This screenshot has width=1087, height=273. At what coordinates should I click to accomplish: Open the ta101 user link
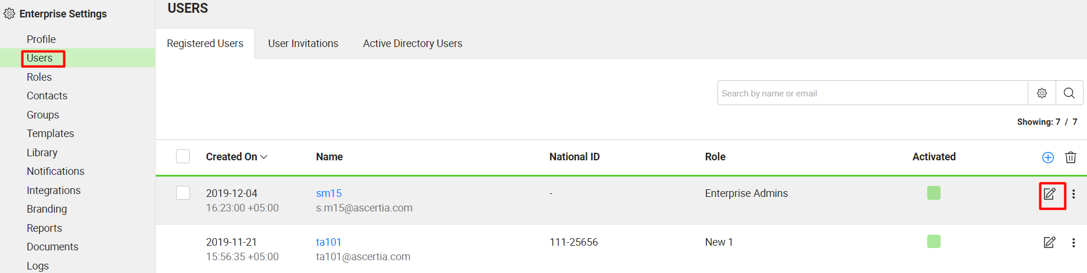[329, 242]
